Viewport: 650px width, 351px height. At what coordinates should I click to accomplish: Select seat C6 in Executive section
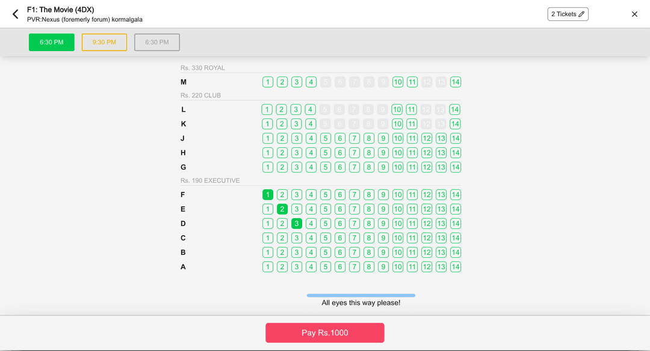pyautogui.click(x=340, y=238)
